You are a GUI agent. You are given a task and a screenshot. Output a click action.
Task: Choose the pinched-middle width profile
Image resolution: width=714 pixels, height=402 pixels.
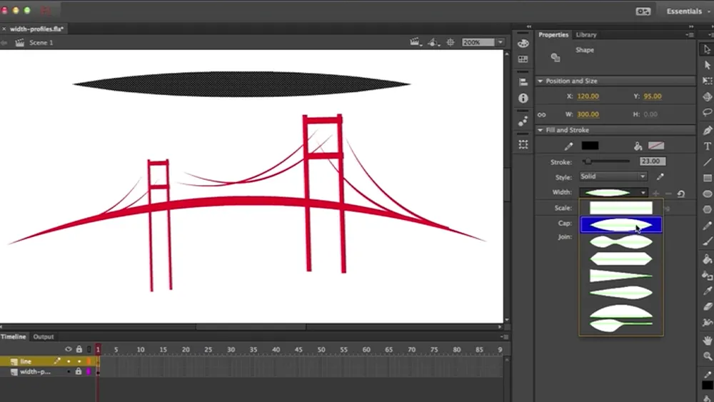tap(621, 242)
